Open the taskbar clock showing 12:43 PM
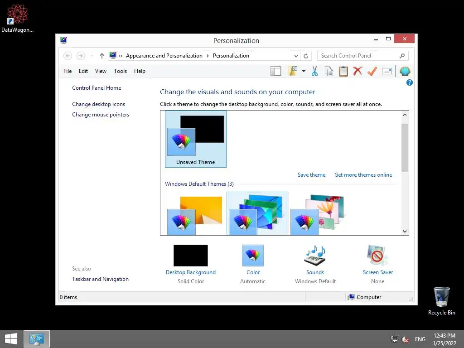The height and width of the screenshot is (348, 464). [445, 339]
